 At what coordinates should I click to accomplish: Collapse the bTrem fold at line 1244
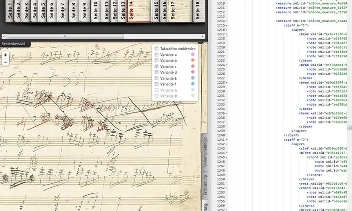(226, 153)
